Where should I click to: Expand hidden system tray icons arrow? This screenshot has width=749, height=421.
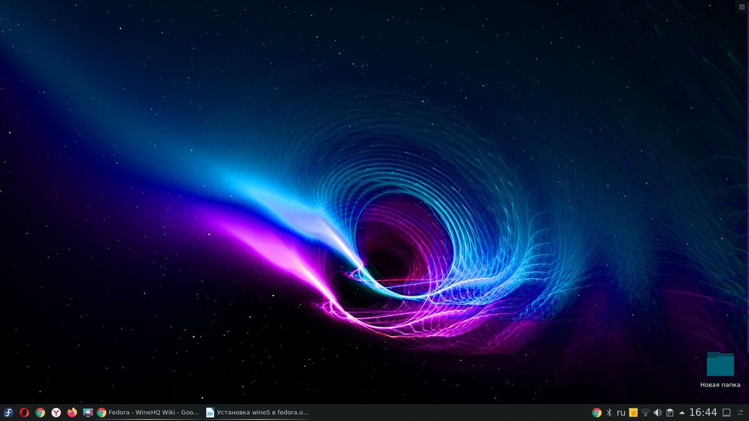click(682, 412)
